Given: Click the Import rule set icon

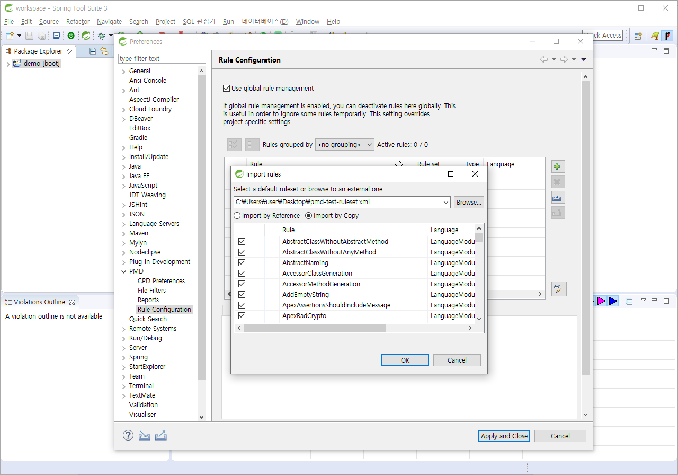Looking at the screenshot, I should pos(558,197).
